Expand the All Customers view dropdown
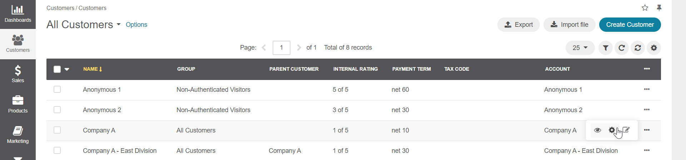This screenshot has width=686, height=160. [118, 25]
